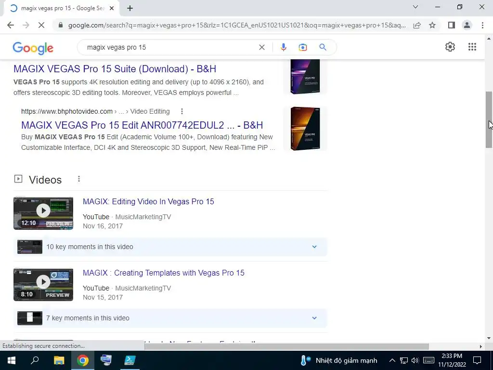493x370 pixels.
Task: Click the https://www.bhphotovideo.com breadcrumb URL
Action: point(66,111)
